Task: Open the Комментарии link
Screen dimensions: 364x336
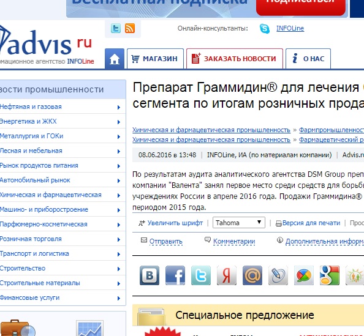Action: coord(234,241)
